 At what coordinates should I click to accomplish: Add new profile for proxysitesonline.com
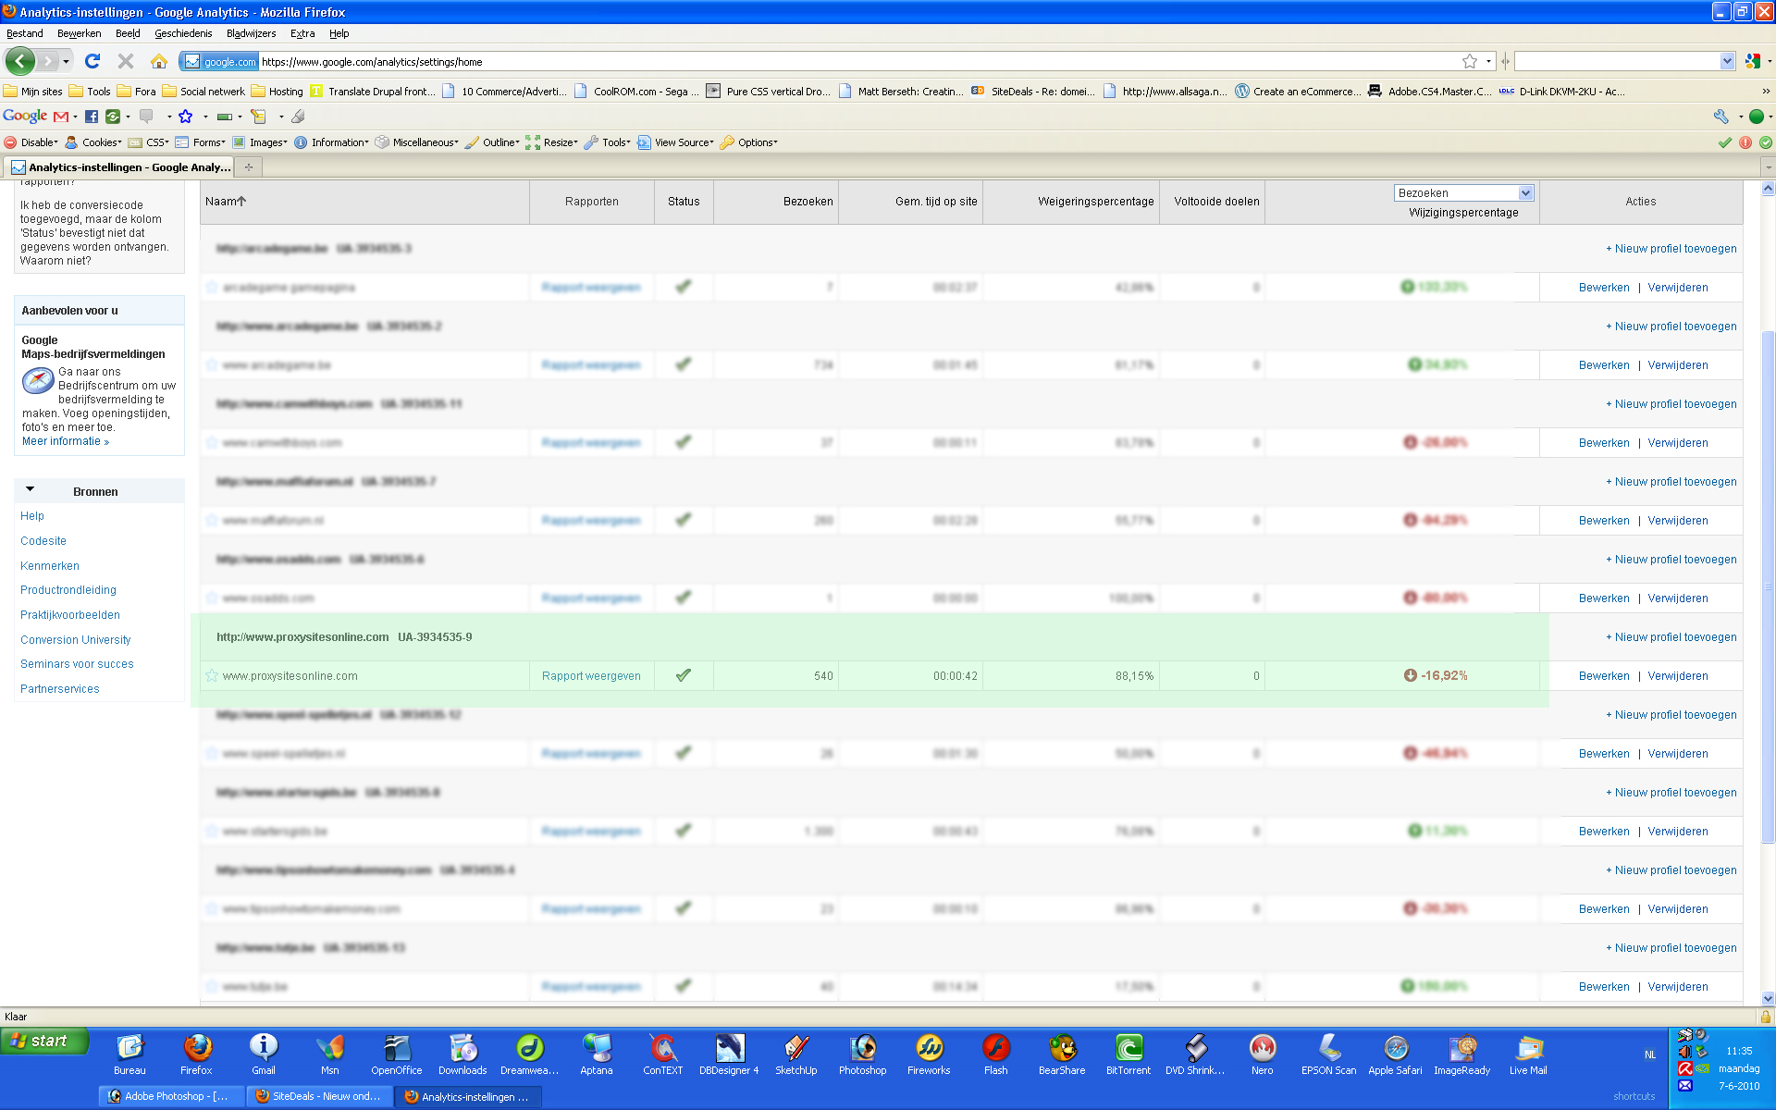[1671, 637]
